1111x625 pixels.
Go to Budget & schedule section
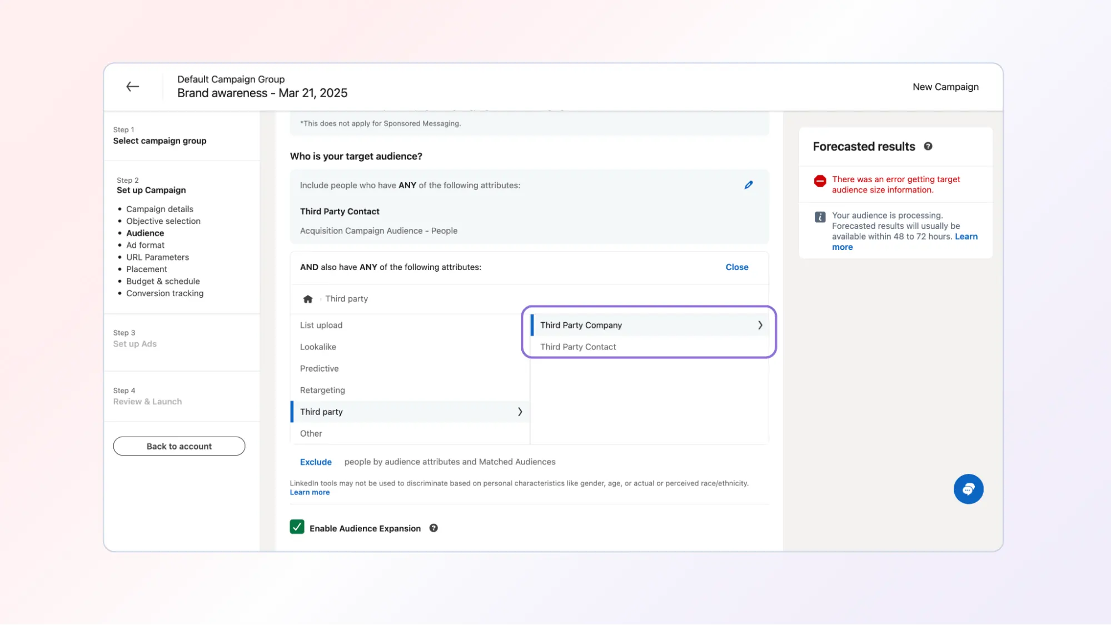click(163, 282)
